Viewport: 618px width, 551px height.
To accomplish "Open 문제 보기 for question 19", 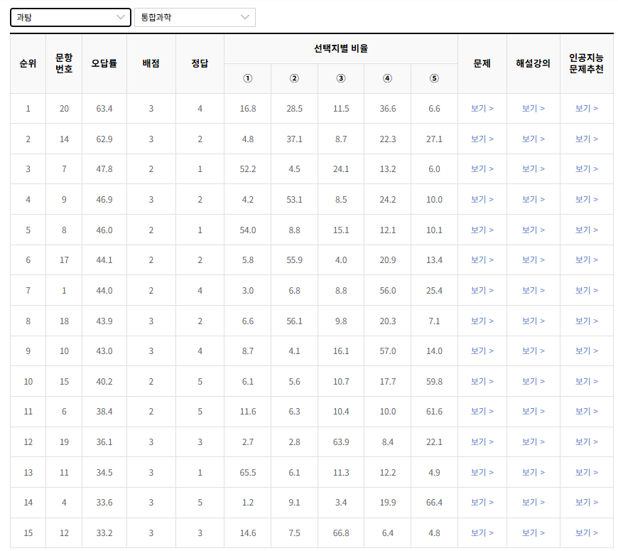I will (x=482, y=442).
